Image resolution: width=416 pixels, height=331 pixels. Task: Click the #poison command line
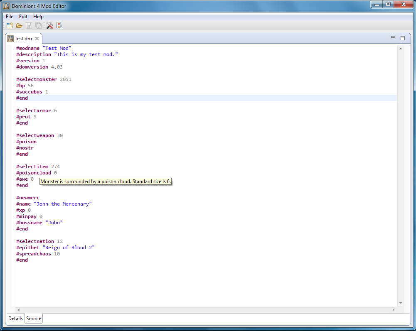point(26,142)
